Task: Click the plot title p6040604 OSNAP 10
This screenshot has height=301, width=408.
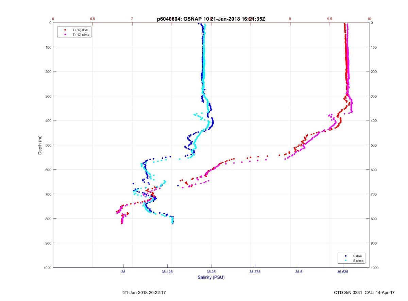Action: click(211, 19)
